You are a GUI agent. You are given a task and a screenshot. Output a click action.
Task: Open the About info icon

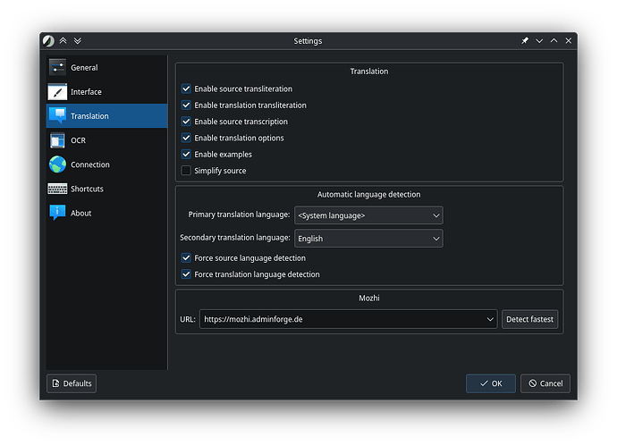coord(57,213)
